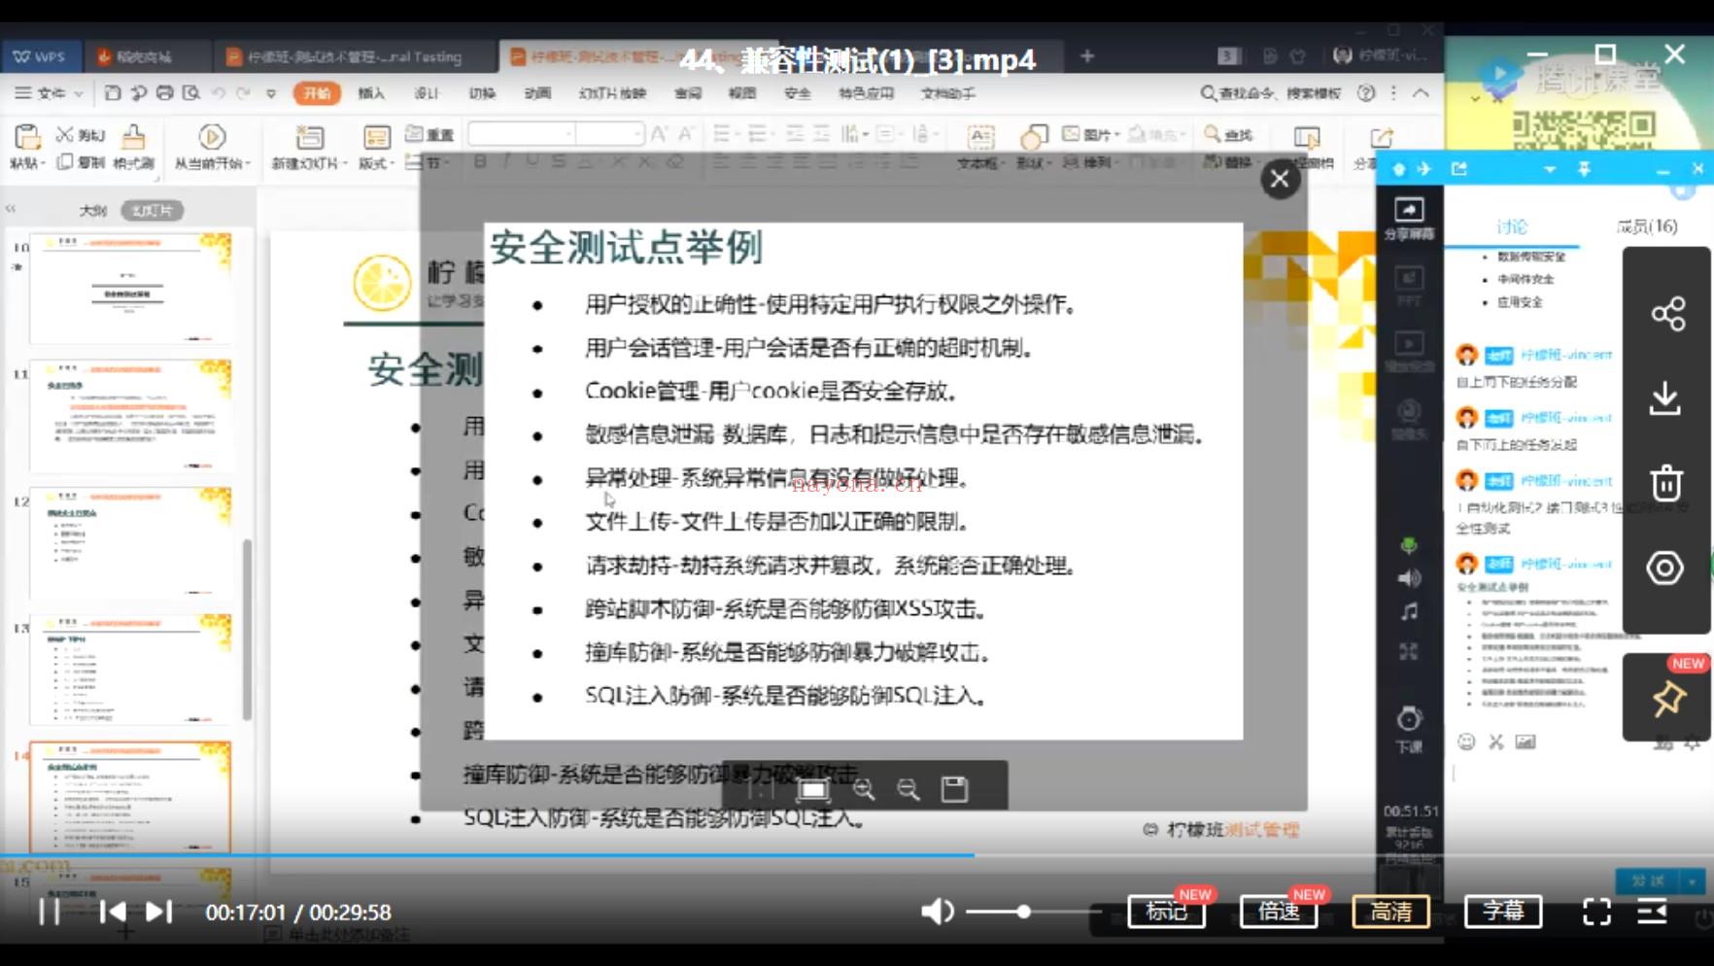
Task: Click the 下课 end class icon
Action: [x=1409, y=731]
